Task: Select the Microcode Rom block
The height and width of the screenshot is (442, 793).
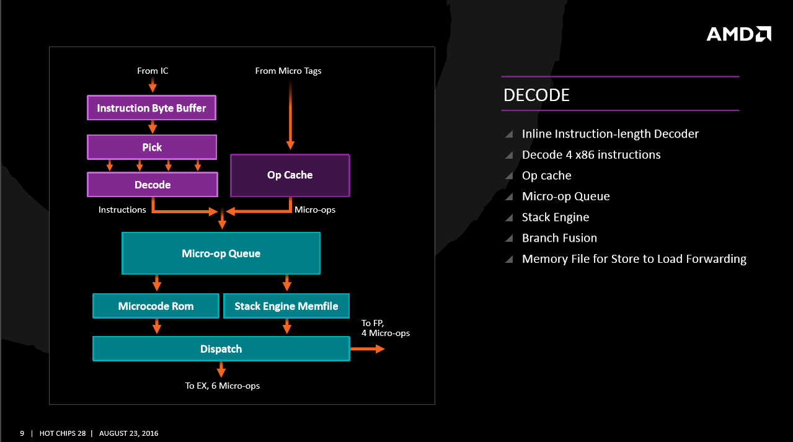Action: point(156,306)
